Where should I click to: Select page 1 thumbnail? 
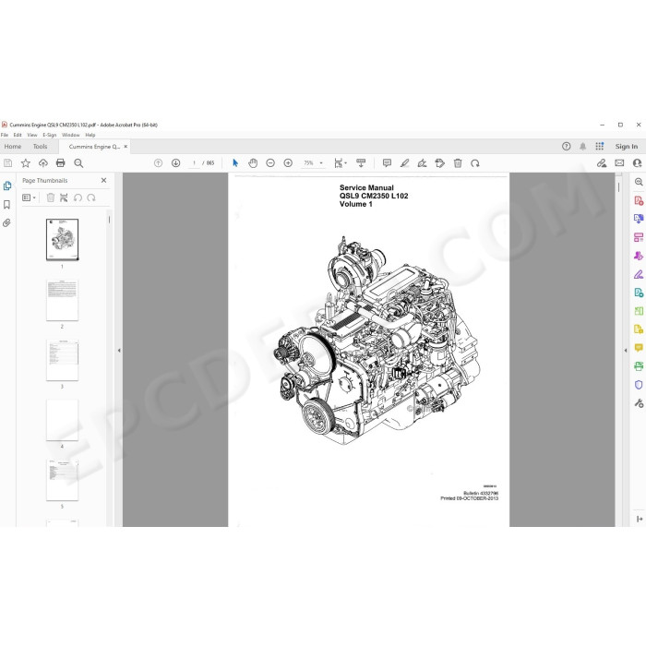(62, 239)
